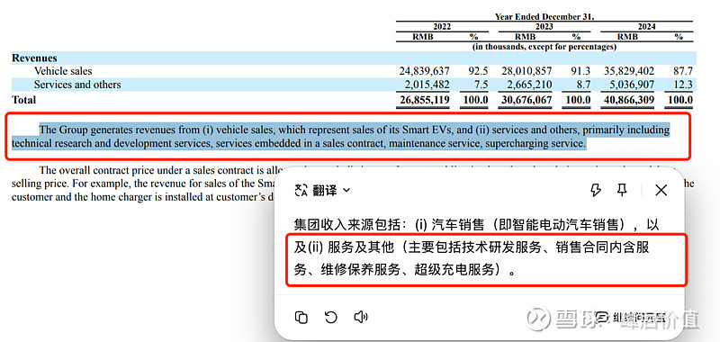The height and width of the screenshot is (342, 720).
Task: Click the total 30,676,067
Action: [x=527, y=100]
